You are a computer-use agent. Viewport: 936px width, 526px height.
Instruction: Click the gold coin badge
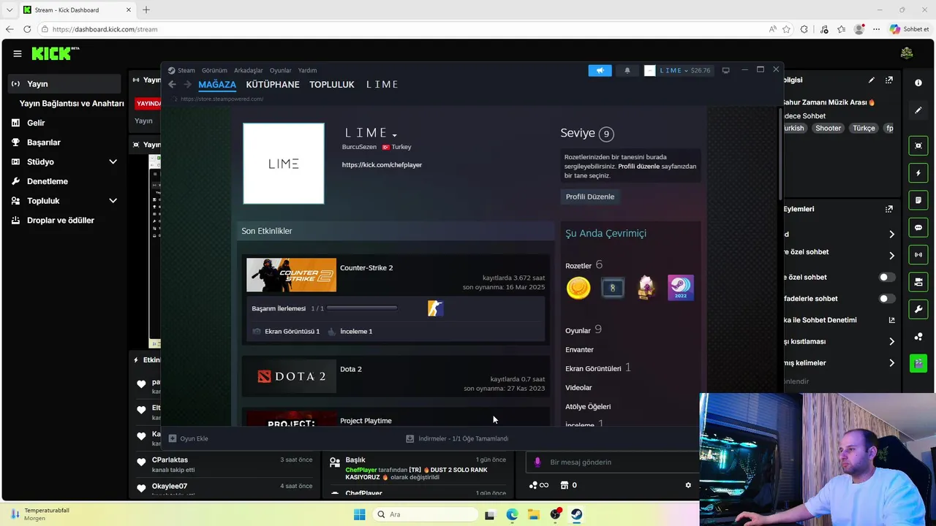[578, 288]
